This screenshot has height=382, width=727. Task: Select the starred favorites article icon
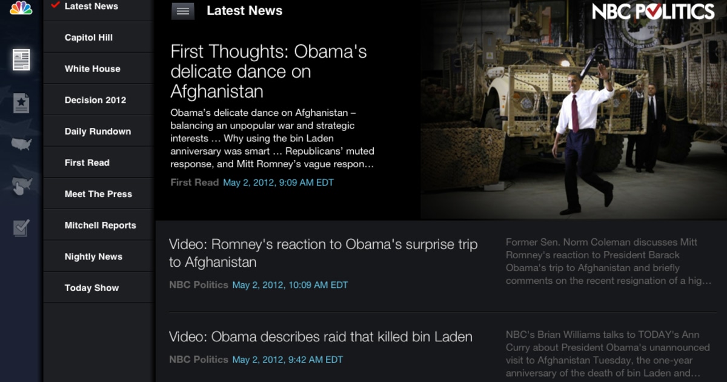(20, 103)
